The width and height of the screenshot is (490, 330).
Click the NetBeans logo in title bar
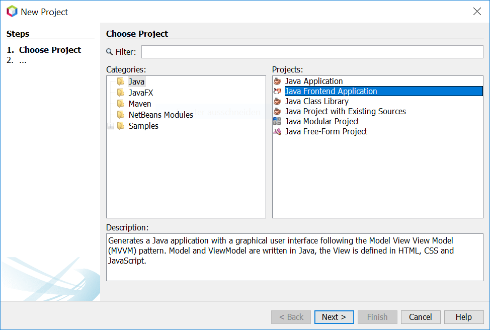(12, 12)
